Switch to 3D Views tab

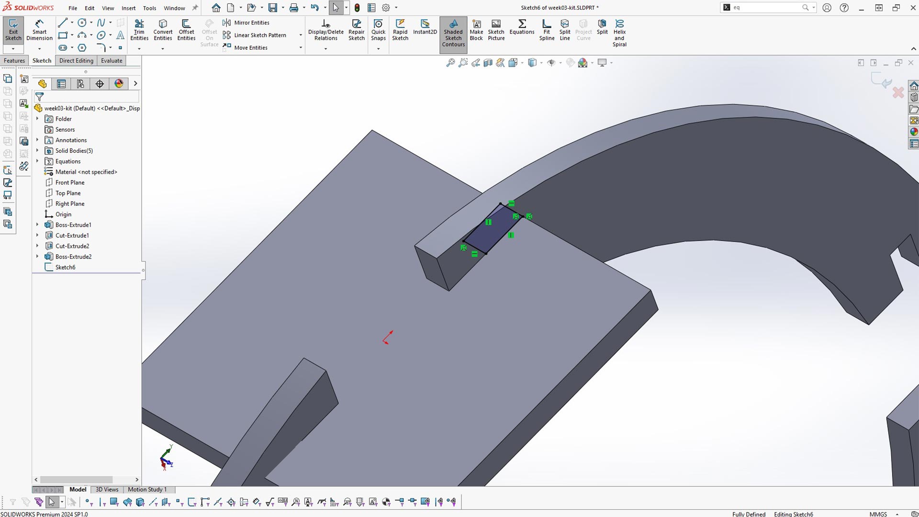pos(107,489)
